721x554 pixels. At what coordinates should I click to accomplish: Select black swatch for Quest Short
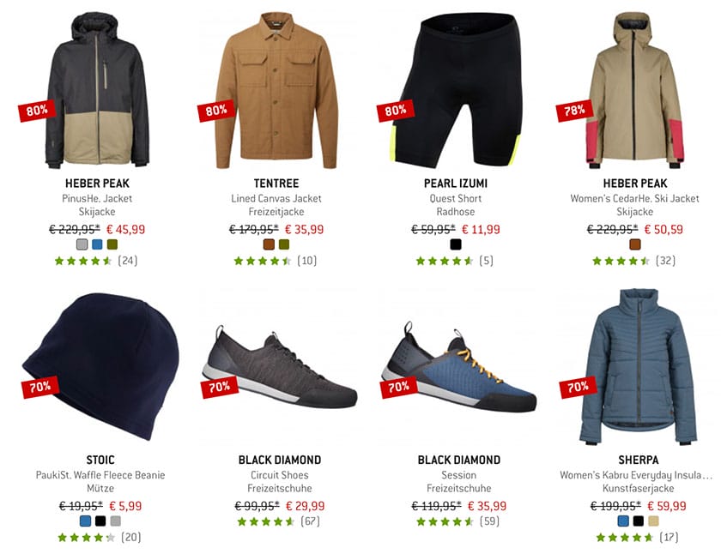(x=456, y=244)
